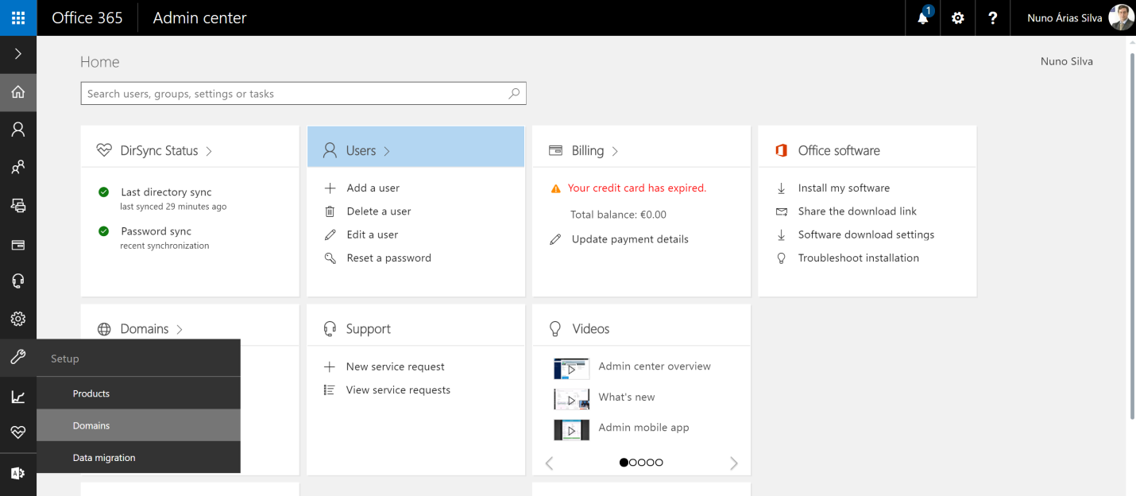Click Add a user

373,188
